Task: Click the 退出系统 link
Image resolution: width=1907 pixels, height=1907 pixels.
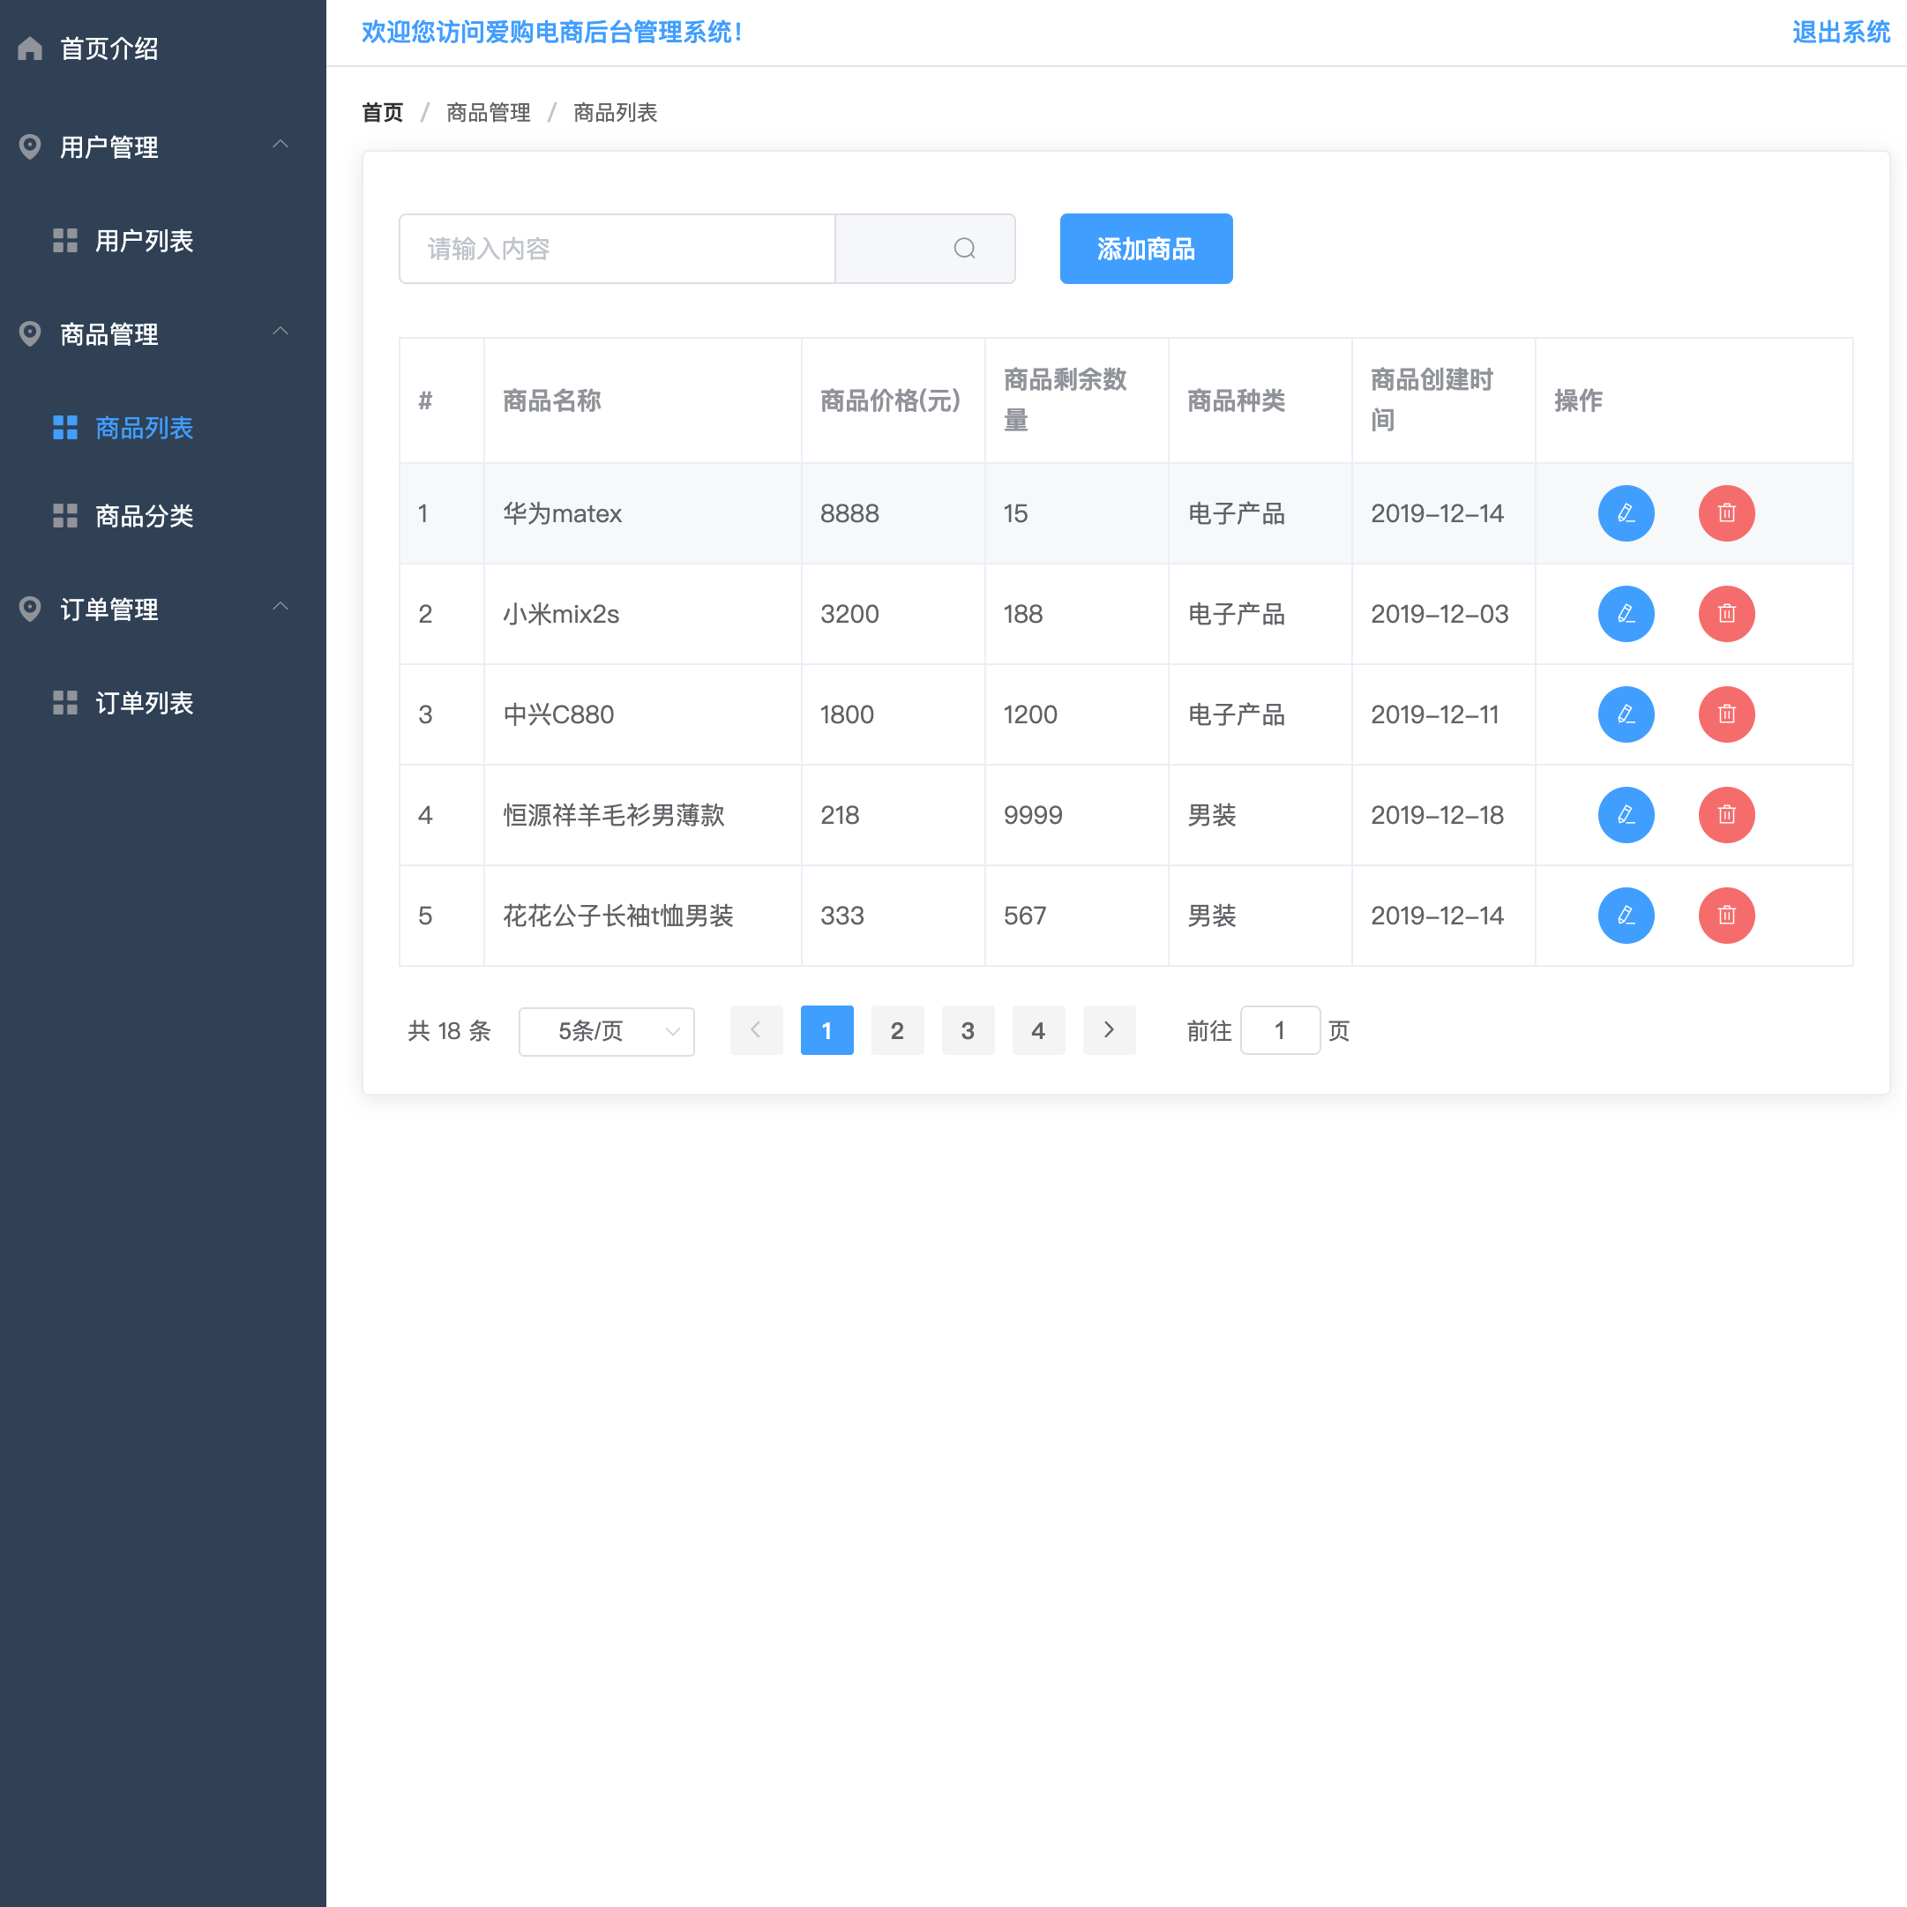Action: click(1839, 33)
